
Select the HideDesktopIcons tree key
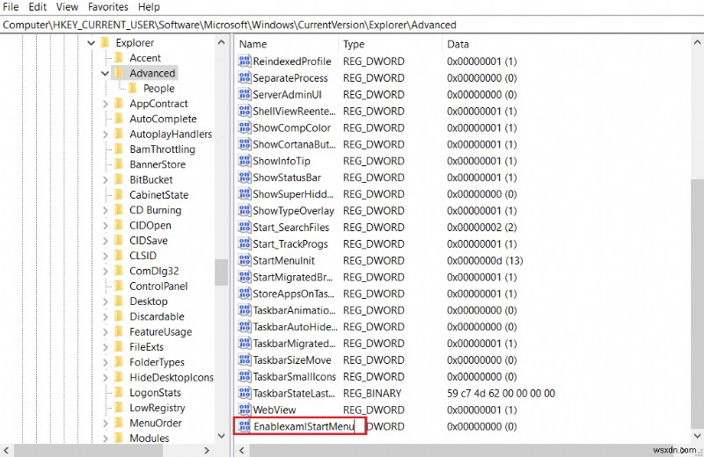coord(172,378)
